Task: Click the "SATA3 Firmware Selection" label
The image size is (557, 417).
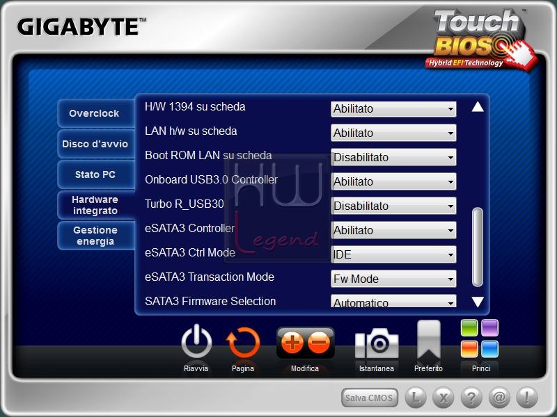Action: (210, 301)
